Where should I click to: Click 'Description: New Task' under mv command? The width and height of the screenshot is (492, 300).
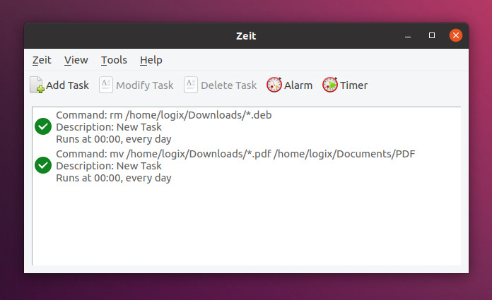click(x=109, y=166)
